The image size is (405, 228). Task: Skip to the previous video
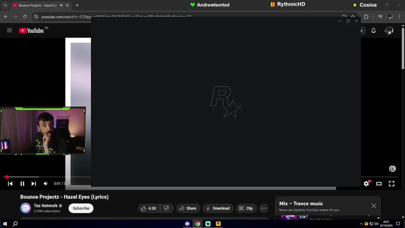10,184
